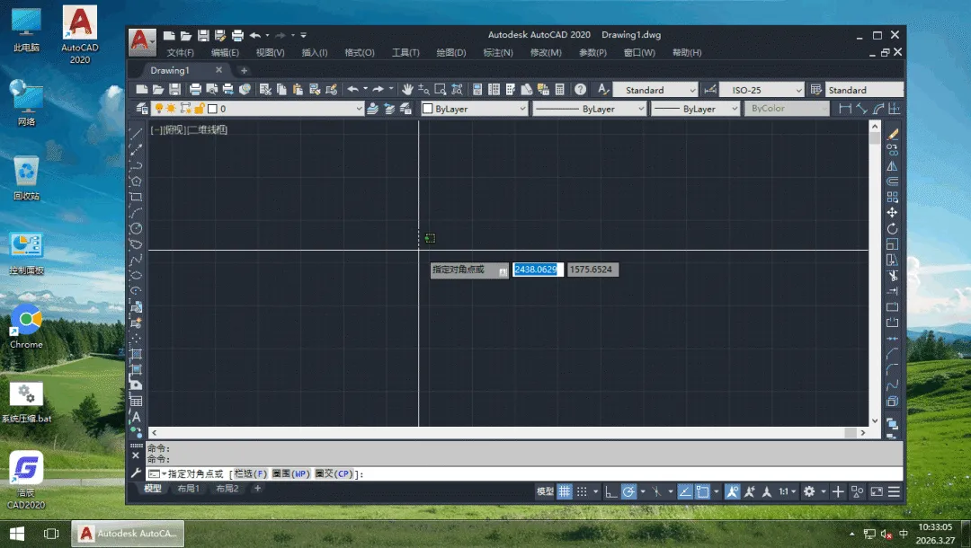Click the Paste clipboard icon

[298, 90]
